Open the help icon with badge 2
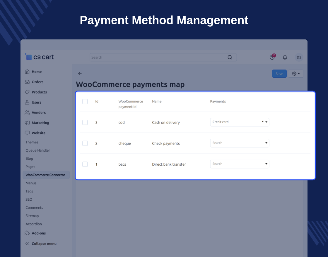Screen dimensions: 328x257 [272, 57]
